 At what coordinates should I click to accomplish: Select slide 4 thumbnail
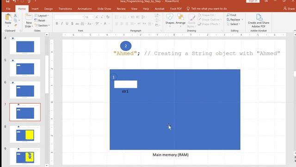tap(25, 45)
